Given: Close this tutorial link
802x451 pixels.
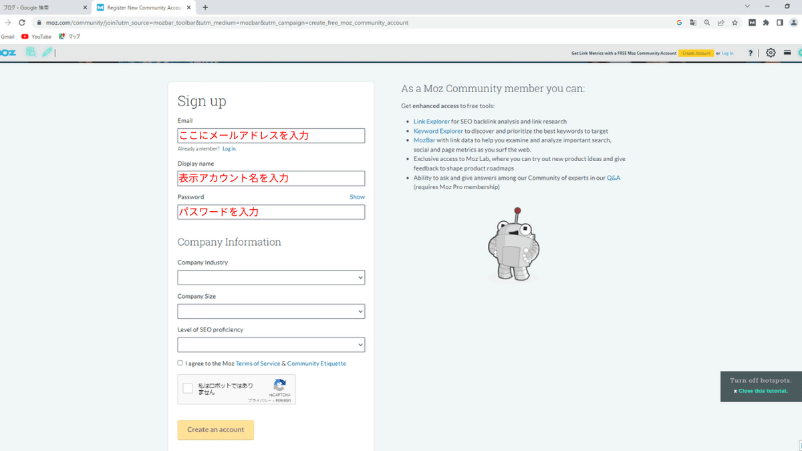Looking at the screenshot, I should 763,391.
